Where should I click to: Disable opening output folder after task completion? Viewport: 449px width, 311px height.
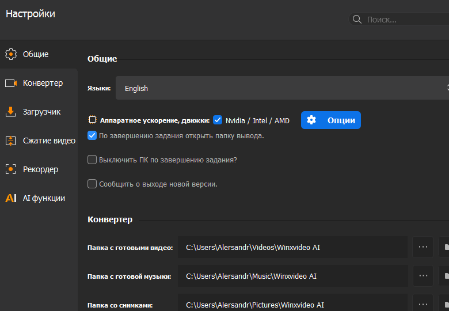click(x=92, y=136)
